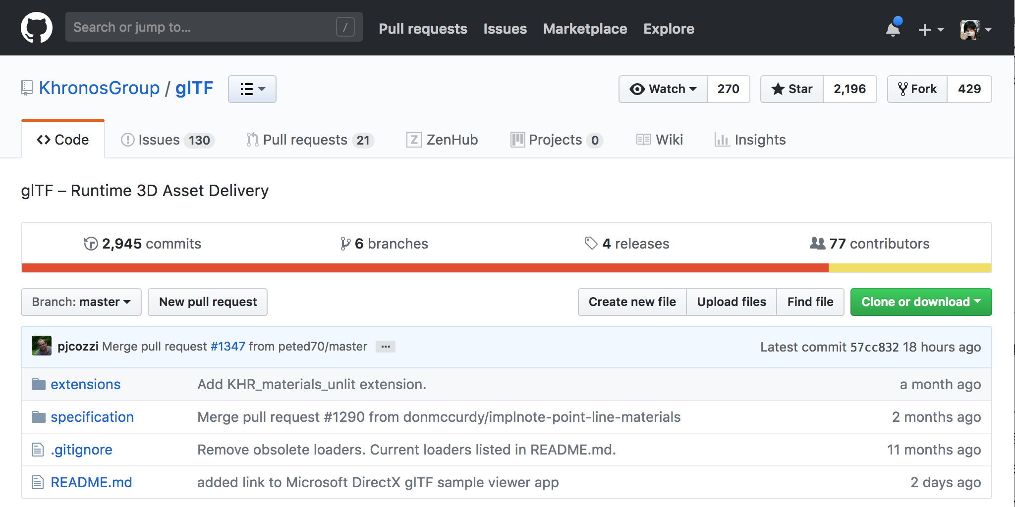Click the branches git-branch icon
The image size is (1015, 507).
coord(345,244)
